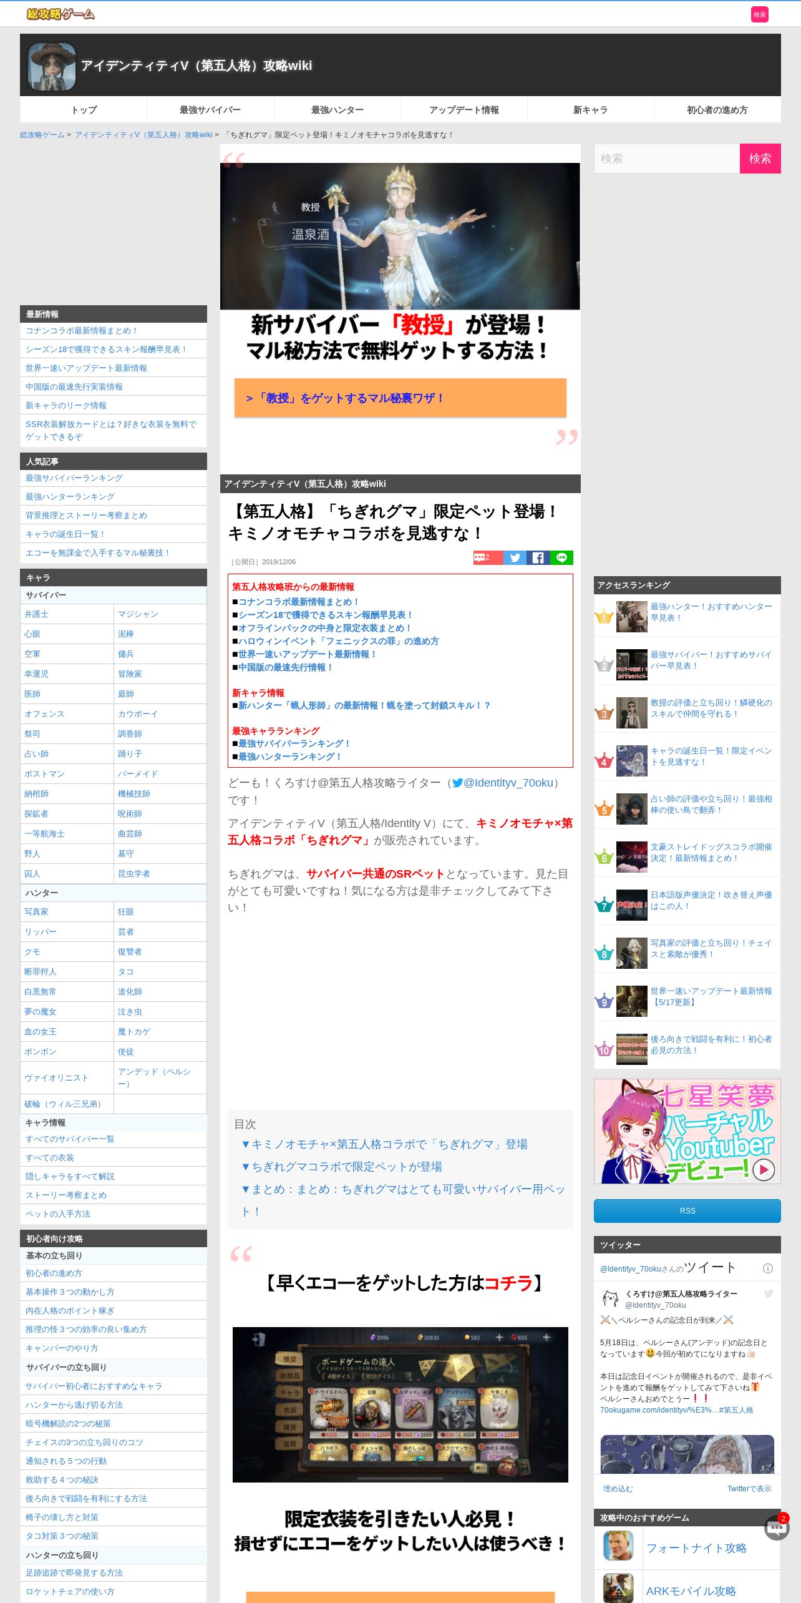
Task: Open rank 1 thumbnail 最強ハンター
Action: 632,617
